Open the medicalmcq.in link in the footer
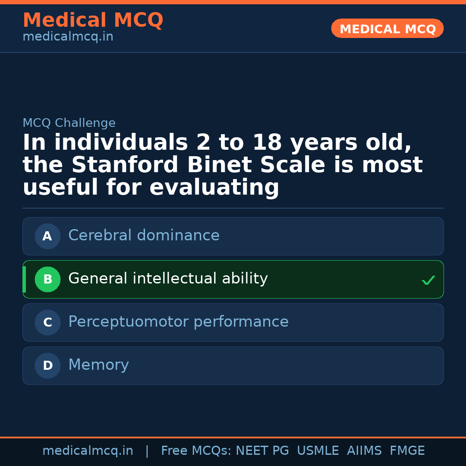Image resolution: width=466 pixels, height=466 pixels. (x=88, y=451)
